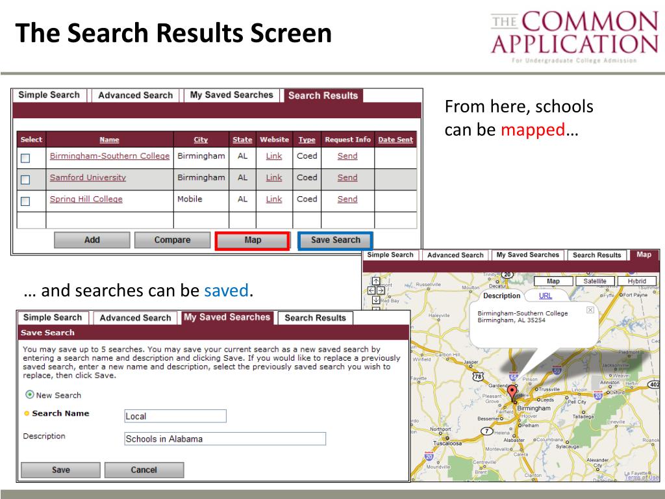Image resolution: width=665 pixels, height=499 pixels.
Task: Send info request to Spring Hill College
Action: pos(347,199)
